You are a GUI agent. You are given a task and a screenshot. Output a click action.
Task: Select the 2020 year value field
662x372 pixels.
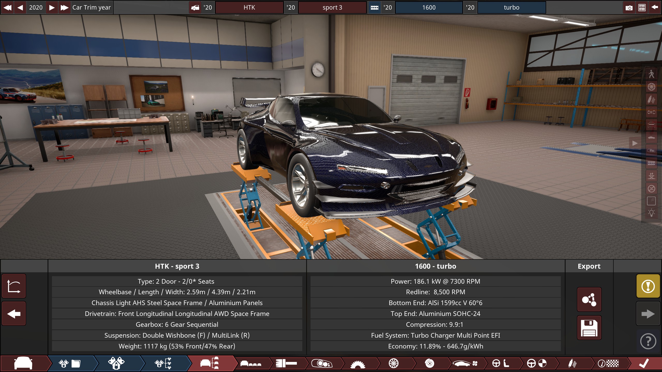pyautogui.click(x=36, y=7)
